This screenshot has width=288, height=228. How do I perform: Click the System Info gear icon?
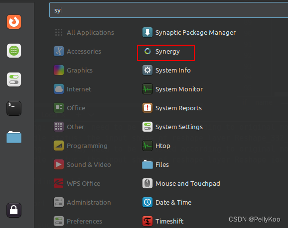coord(147,70)
